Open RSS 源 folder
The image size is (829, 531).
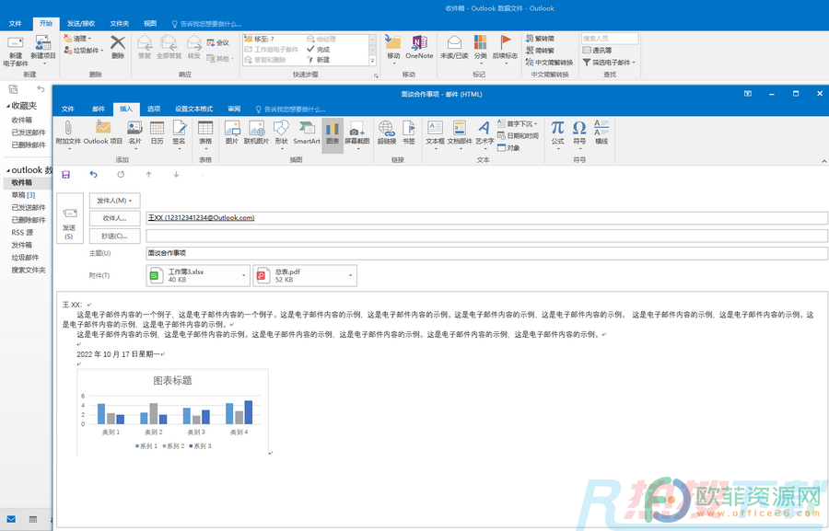pyautogui.click(x=22, y=233)
